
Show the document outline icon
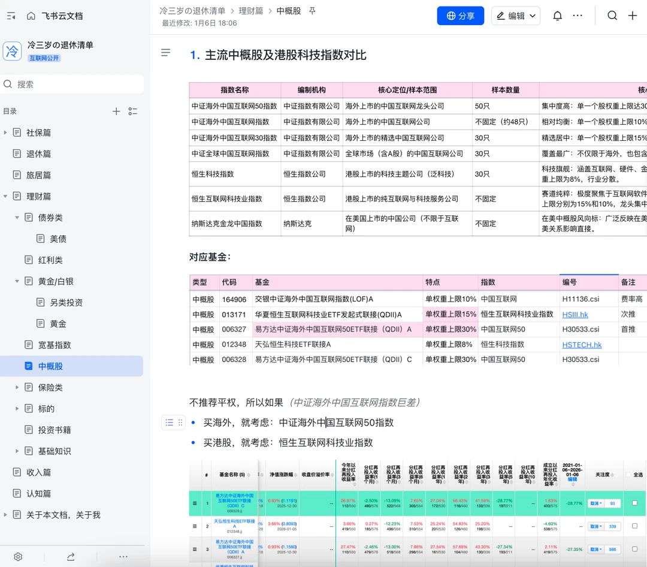(165, 53)
